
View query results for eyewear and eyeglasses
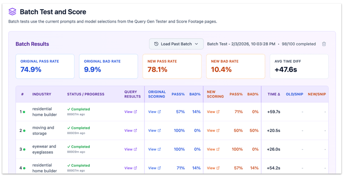pyautogui.click(x=131, y=149)
